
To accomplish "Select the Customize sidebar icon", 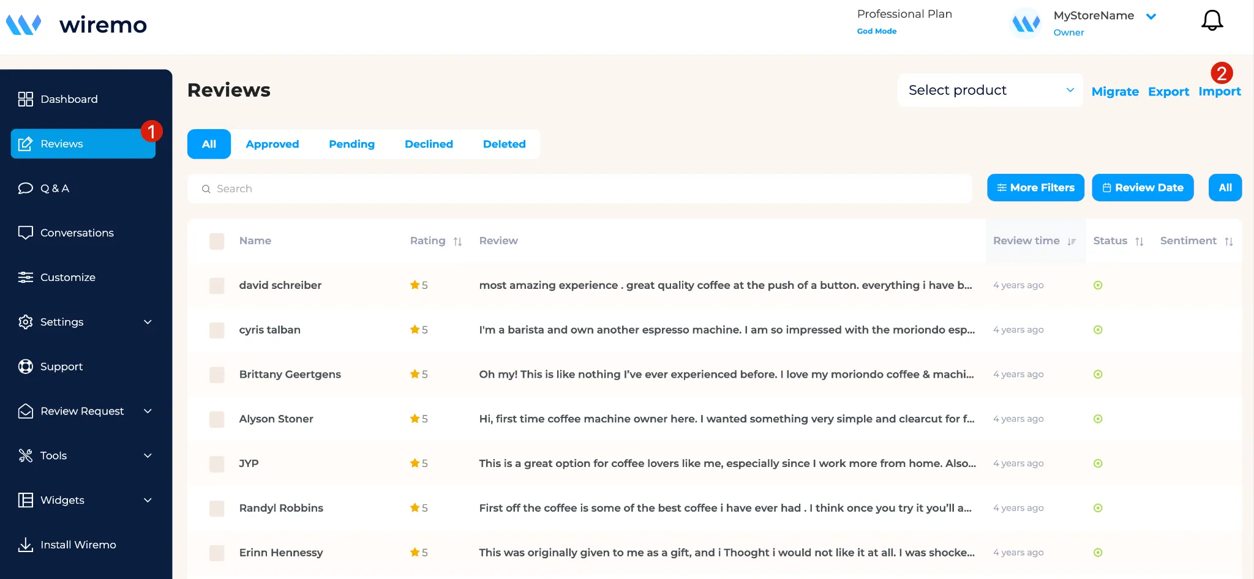I will point(25,277).
